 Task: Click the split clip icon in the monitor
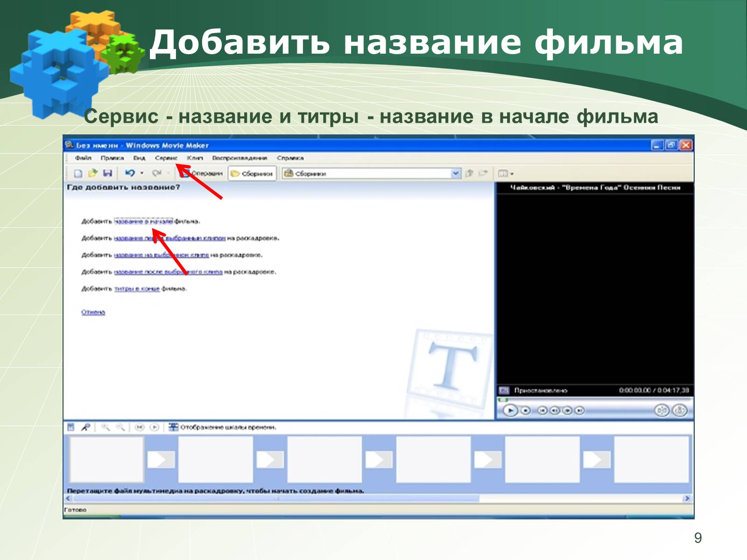tap(662, 411)
